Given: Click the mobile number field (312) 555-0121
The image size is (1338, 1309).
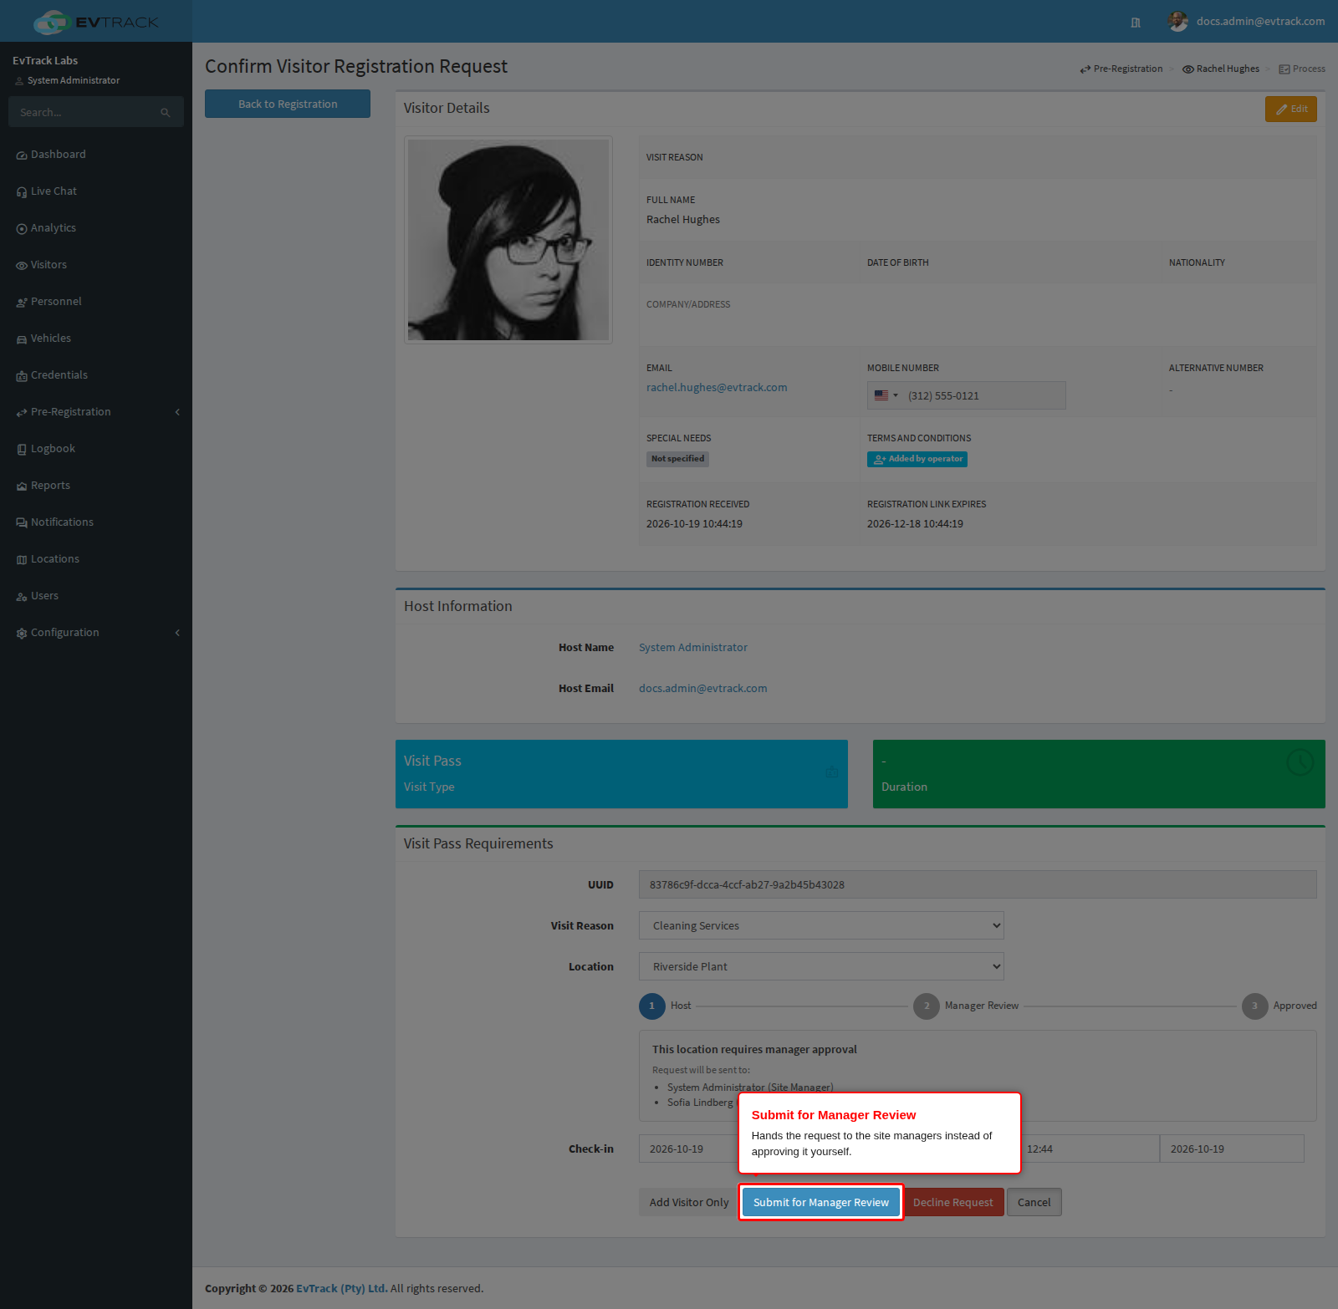Looking at the screenshot, I should click(x=967, y=395).
